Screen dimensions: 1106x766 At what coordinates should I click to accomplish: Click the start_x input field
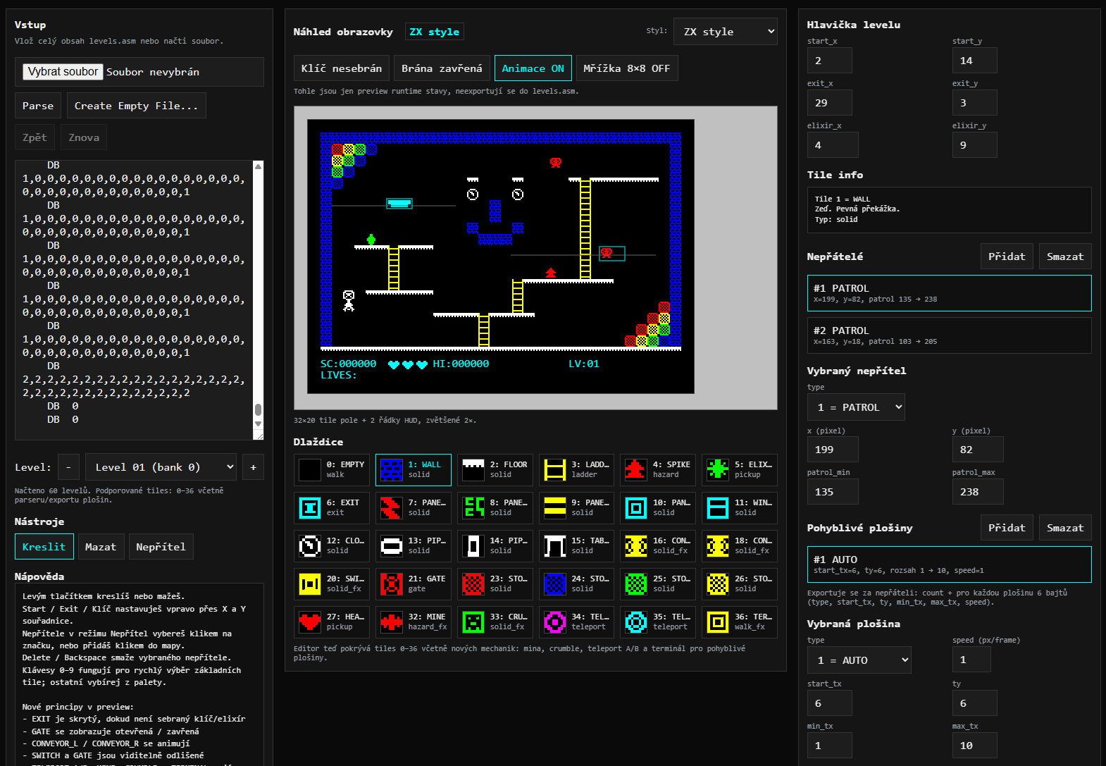coord(829,61)
